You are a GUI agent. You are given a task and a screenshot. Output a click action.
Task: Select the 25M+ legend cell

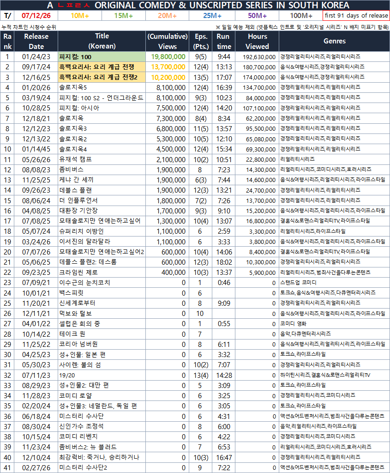[212, 15]
